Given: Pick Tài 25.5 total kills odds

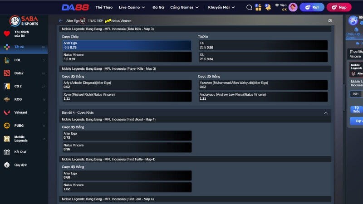Looking at the screenshot, I should 263,45.
